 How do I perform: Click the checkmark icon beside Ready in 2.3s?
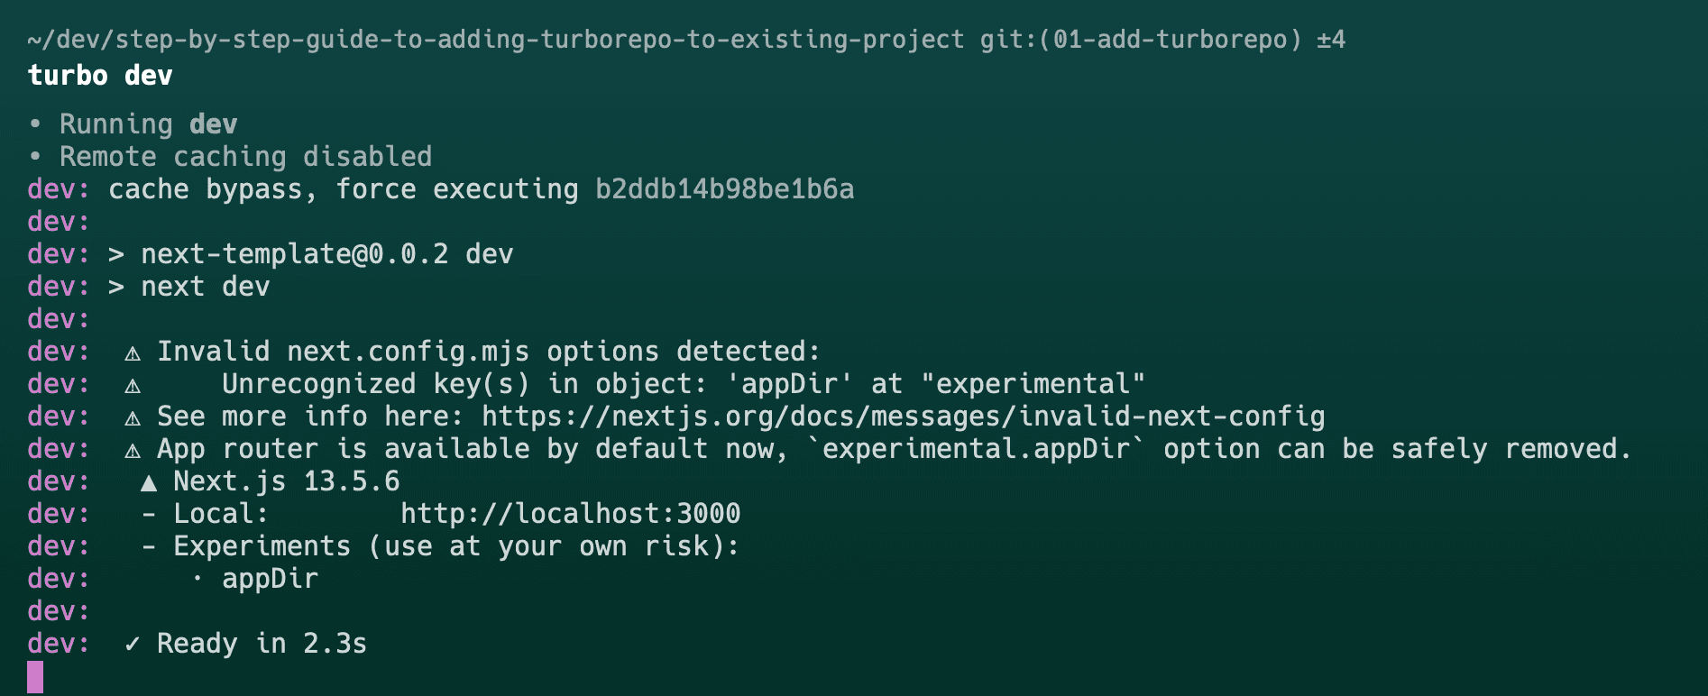133,644
